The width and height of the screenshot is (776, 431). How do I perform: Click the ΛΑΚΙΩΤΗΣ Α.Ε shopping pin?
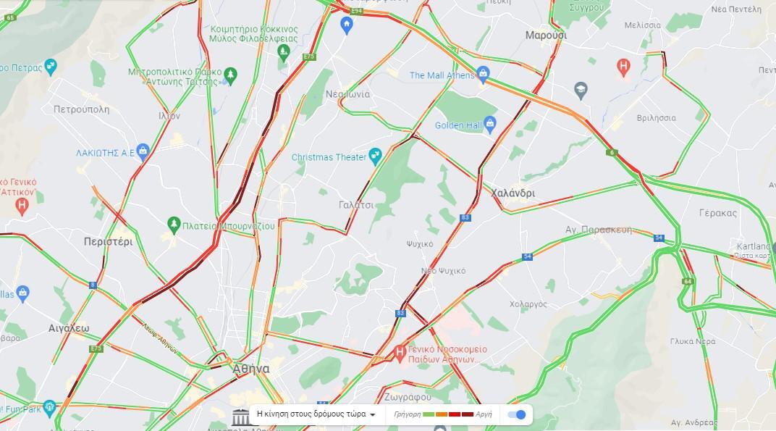click(143, 152)
